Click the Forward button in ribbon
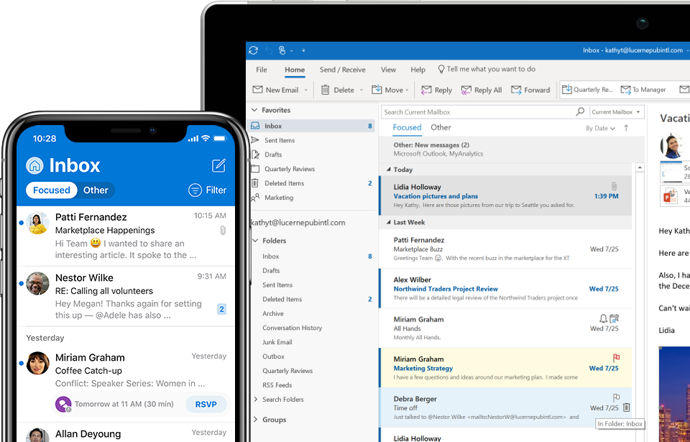The height and width of the screenshot is (442, 690). [530, 90]
